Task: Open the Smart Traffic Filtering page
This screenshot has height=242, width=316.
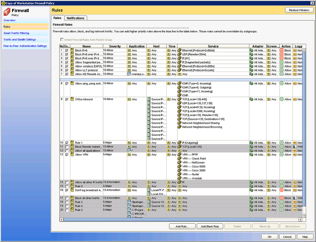Action: click(16, 33)
